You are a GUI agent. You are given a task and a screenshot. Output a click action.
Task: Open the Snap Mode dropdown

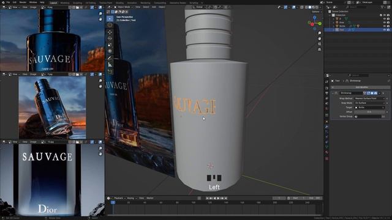369,103
